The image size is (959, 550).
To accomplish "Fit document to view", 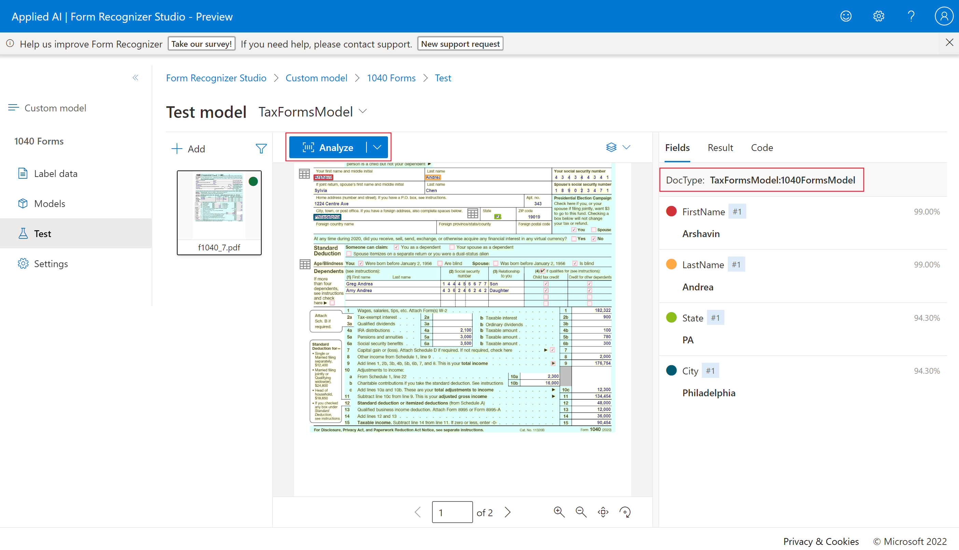I will tap(603, 512).
